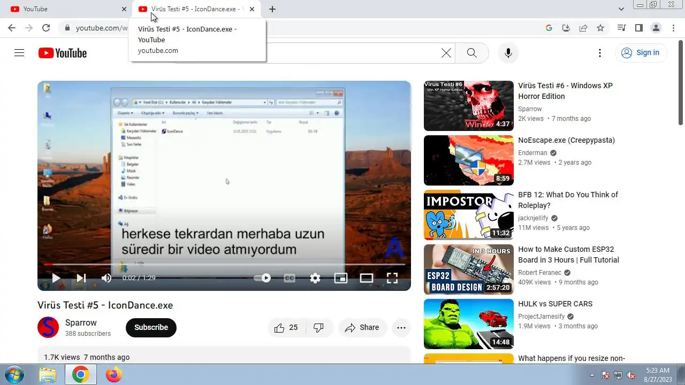This screenshot has height=385, width=685.
Task: Open the HULK vs SUPER CARS title
Action: point(555,304)
